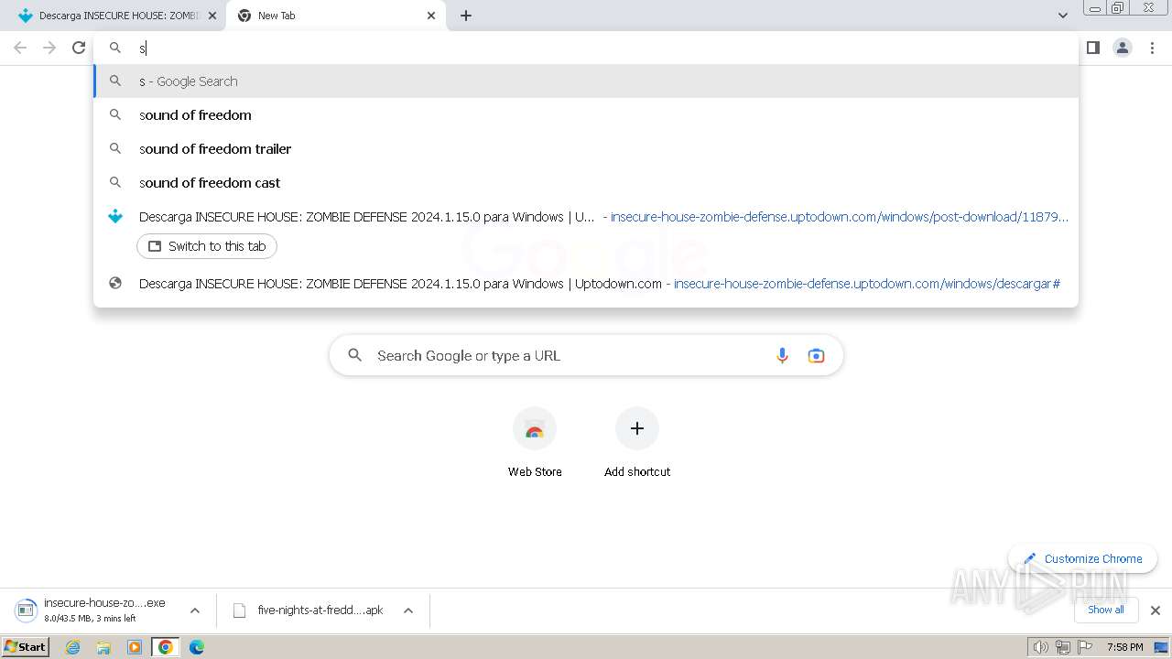Screen dimensions: 1172x659
Task: Open a new tab with plus icon
Action: [466, 16]
